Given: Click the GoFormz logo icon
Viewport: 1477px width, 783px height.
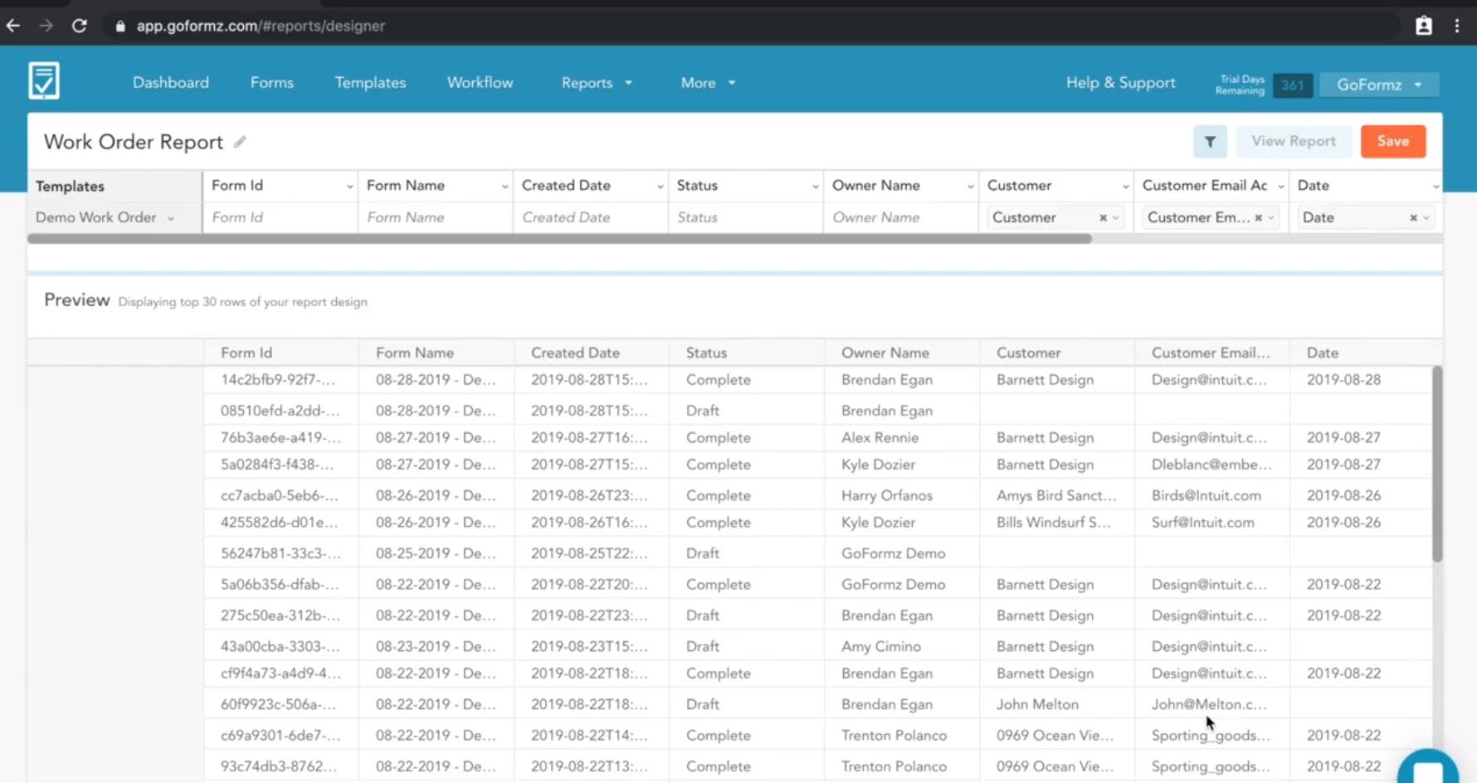Looking at the screenshot, I should click(42, 80).
